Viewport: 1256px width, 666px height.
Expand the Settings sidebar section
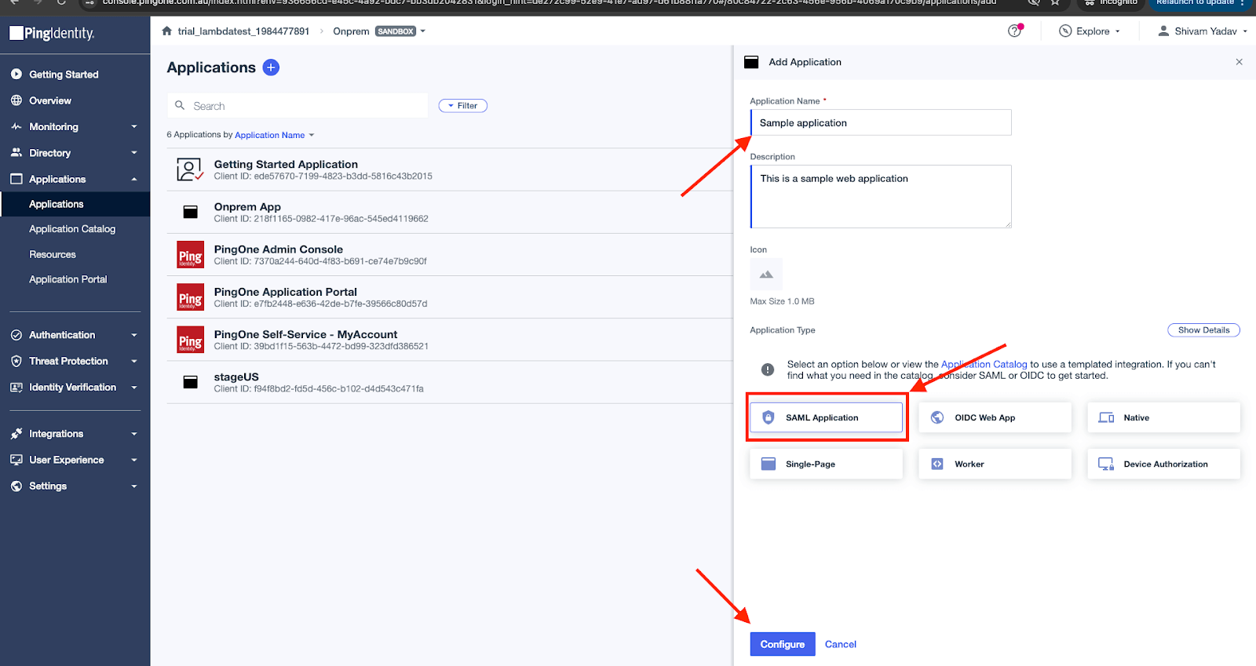pyautogui.click(x=134, y=486)
